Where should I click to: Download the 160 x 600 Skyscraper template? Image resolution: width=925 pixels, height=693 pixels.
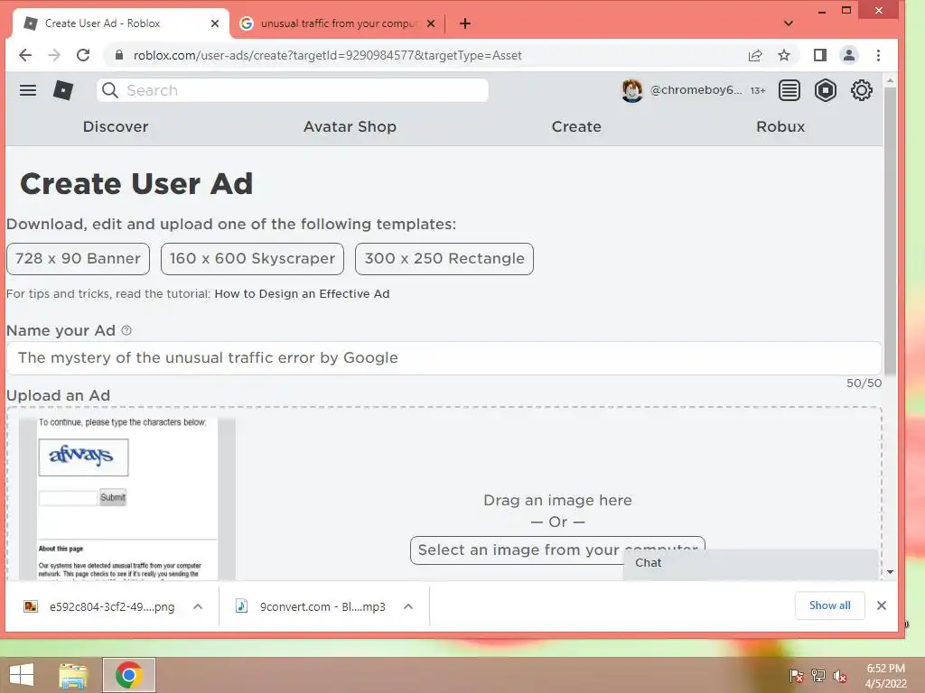[253, 259]
